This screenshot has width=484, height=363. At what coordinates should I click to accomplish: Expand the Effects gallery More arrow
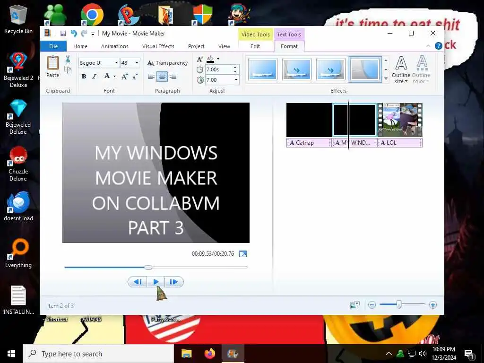click(x=386, y=79)
